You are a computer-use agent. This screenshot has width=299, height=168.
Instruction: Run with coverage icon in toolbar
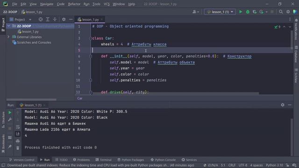[x=254, y=12]
